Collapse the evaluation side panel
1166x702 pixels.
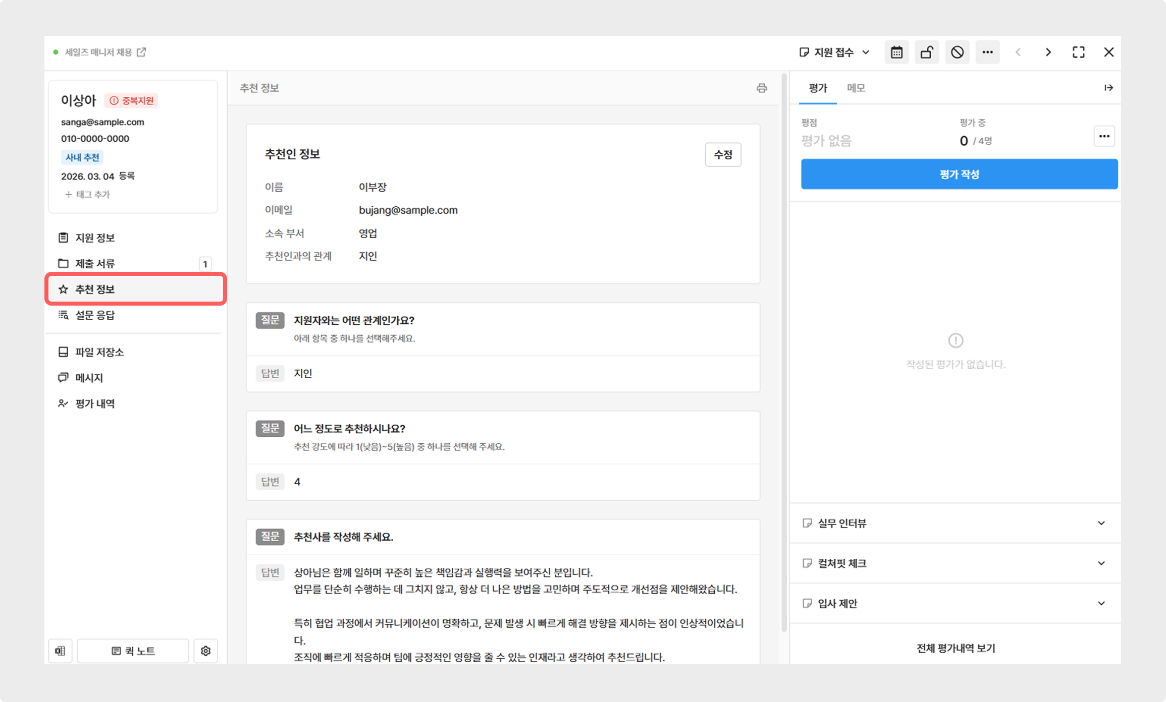pos(1108,88)
